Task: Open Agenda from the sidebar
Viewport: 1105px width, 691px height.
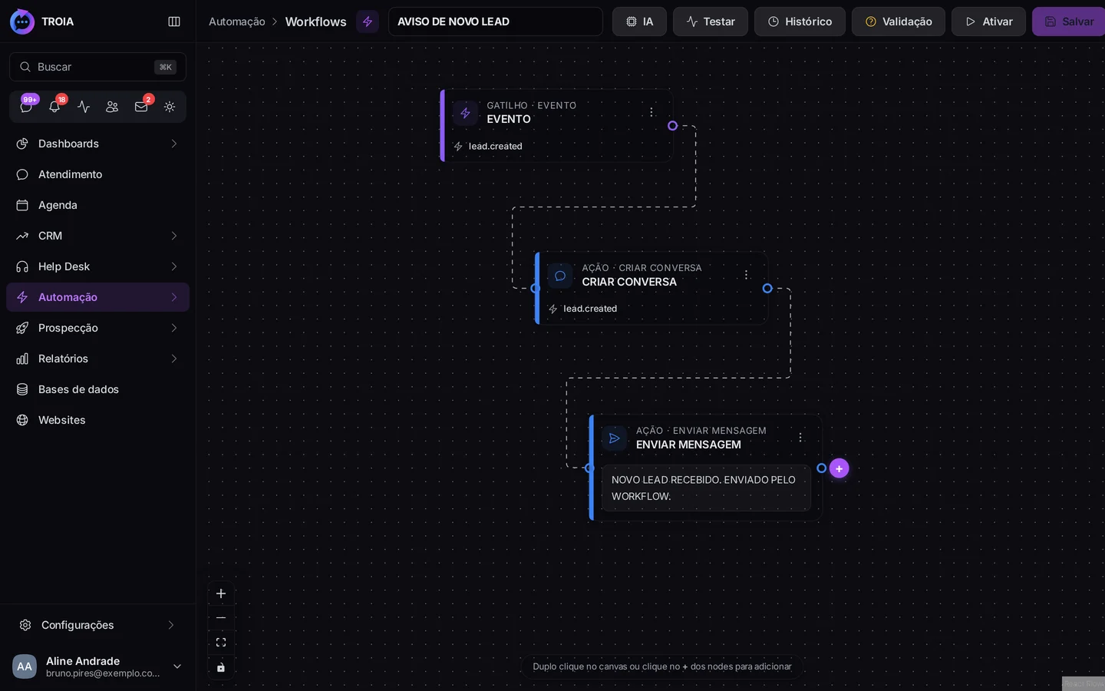Action: click(97, 205)
